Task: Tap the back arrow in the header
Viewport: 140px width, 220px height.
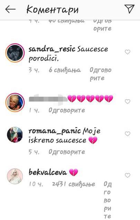Action: tap(10, 9)
